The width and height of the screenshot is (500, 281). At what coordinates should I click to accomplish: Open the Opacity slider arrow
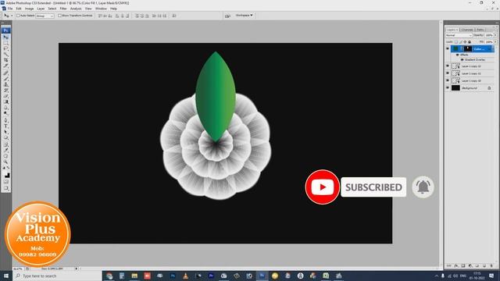click(495, 35)
